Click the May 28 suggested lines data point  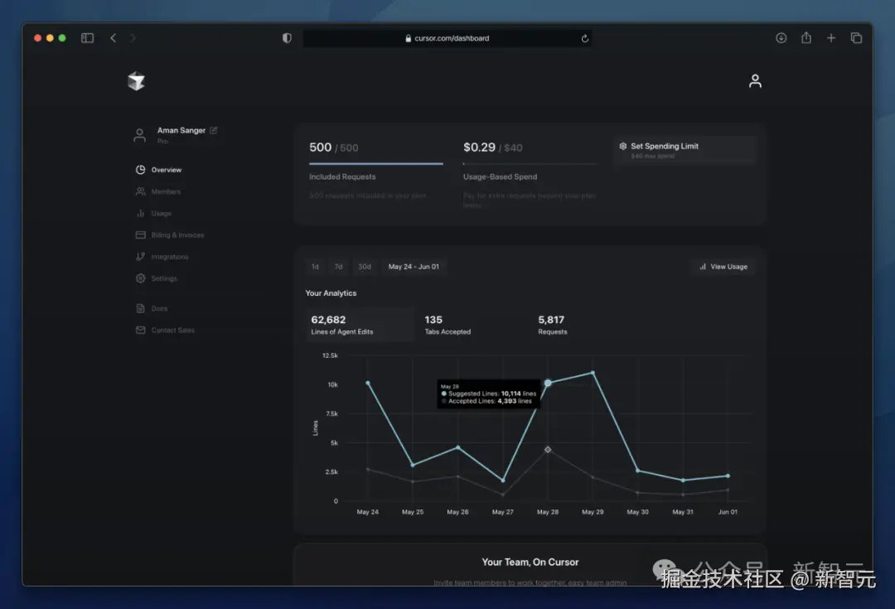(x=548, y=383)
